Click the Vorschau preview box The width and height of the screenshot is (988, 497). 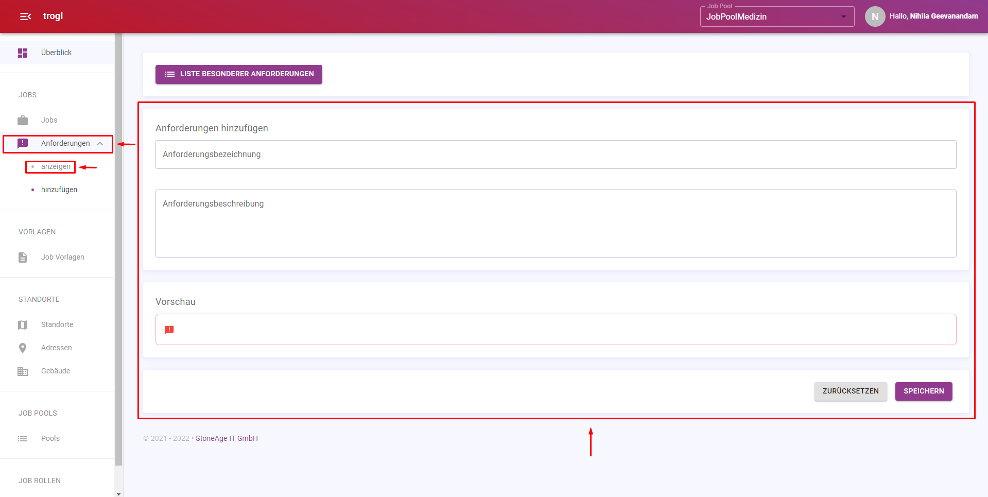pos(556,330)
